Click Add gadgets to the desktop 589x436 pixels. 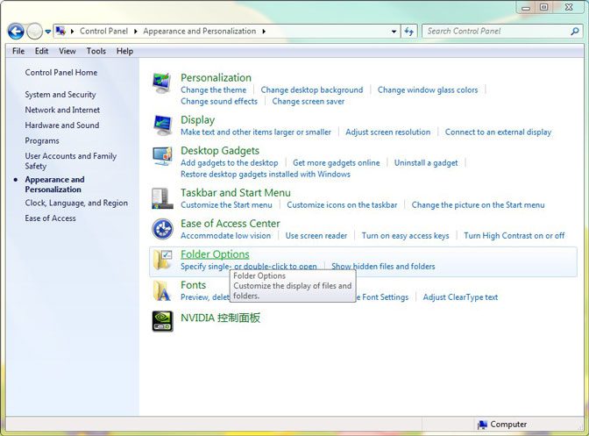point(229,163)
